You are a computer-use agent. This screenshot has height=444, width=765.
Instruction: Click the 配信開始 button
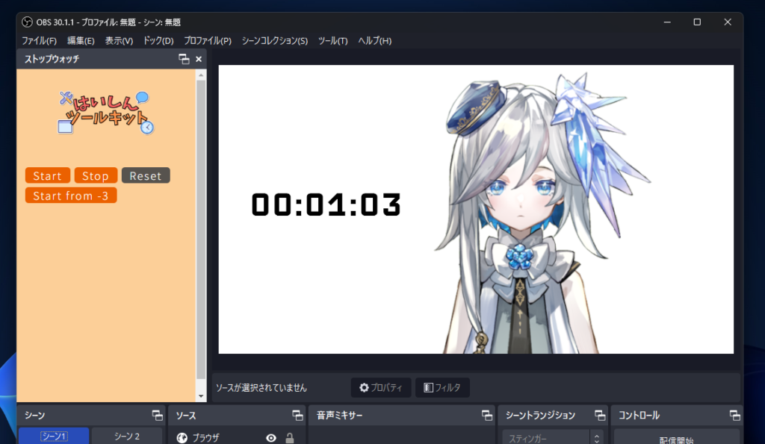(677, 437)
